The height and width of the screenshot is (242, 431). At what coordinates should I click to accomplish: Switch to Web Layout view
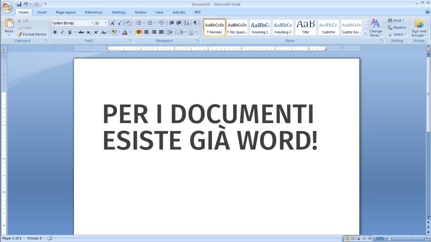coord(358,239)
